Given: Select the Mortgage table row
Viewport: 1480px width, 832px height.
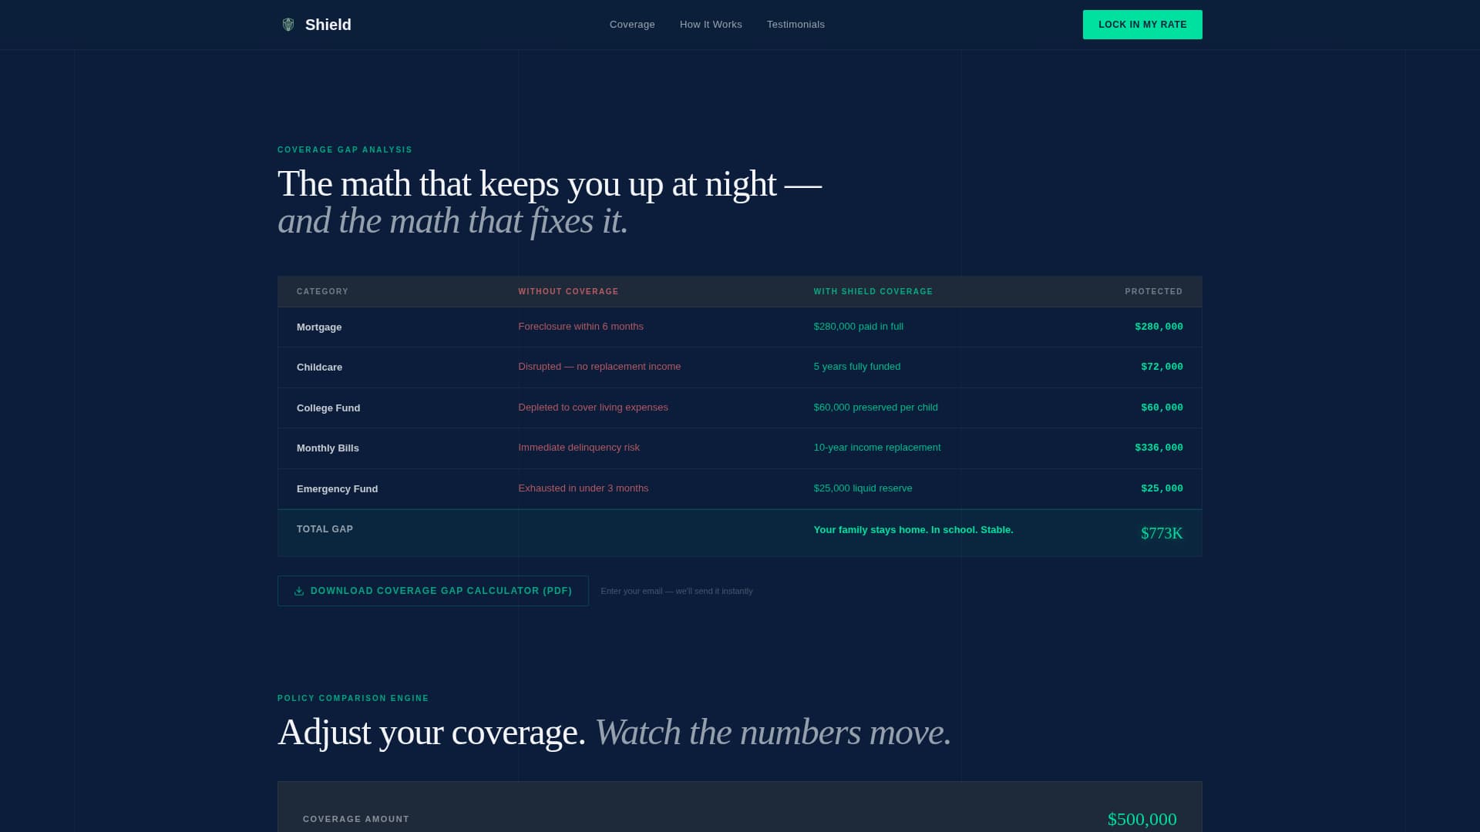Looking at the screenshot, I should click(319, 327).
